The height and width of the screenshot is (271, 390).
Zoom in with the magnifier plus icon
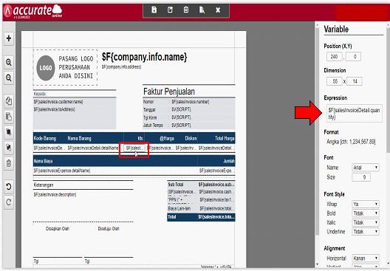click(x=9, y=62)
